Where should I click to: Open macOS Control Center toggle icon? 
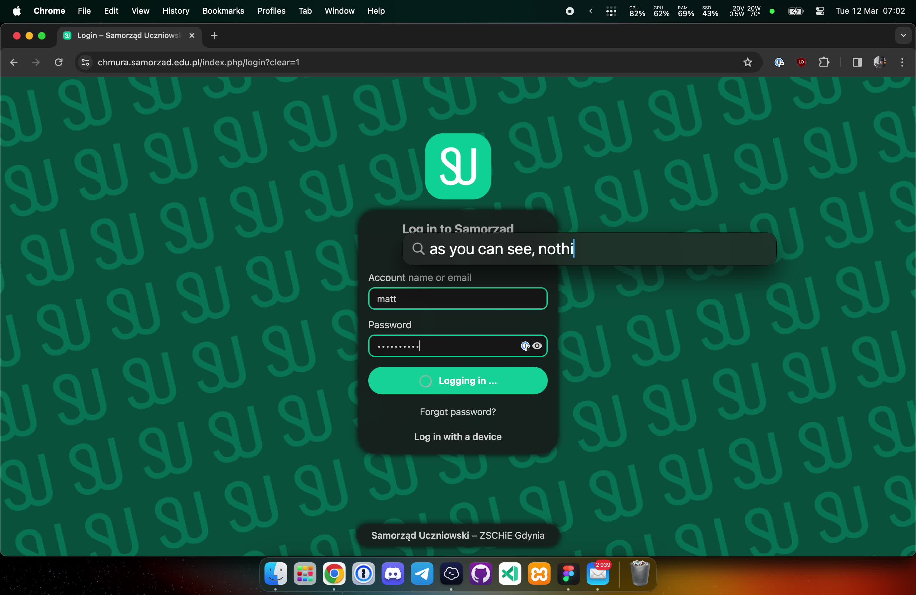click(820, 11)
